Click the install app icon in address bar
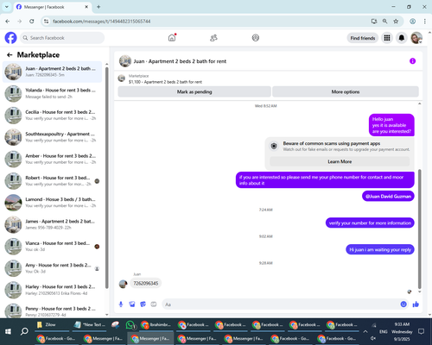This screenshot has width=432, height=345. (x=374, y=22)
